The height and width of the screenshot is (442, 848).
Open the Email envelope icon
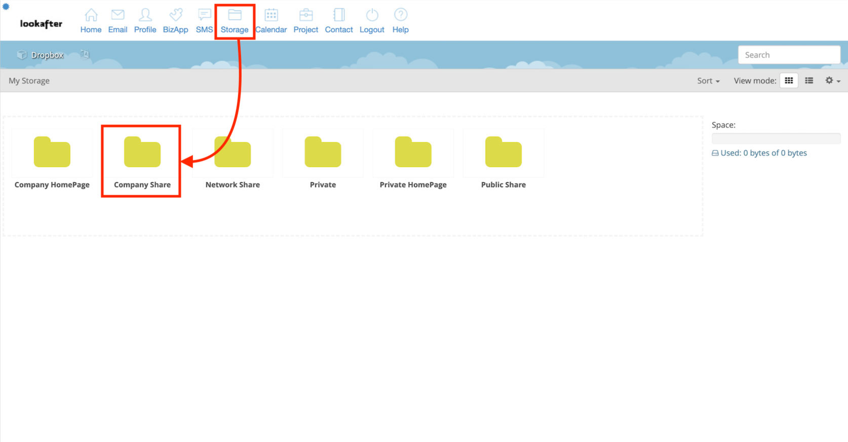pos(118,15)
